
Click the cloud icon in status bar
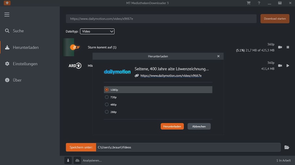(x=77, y=160)
